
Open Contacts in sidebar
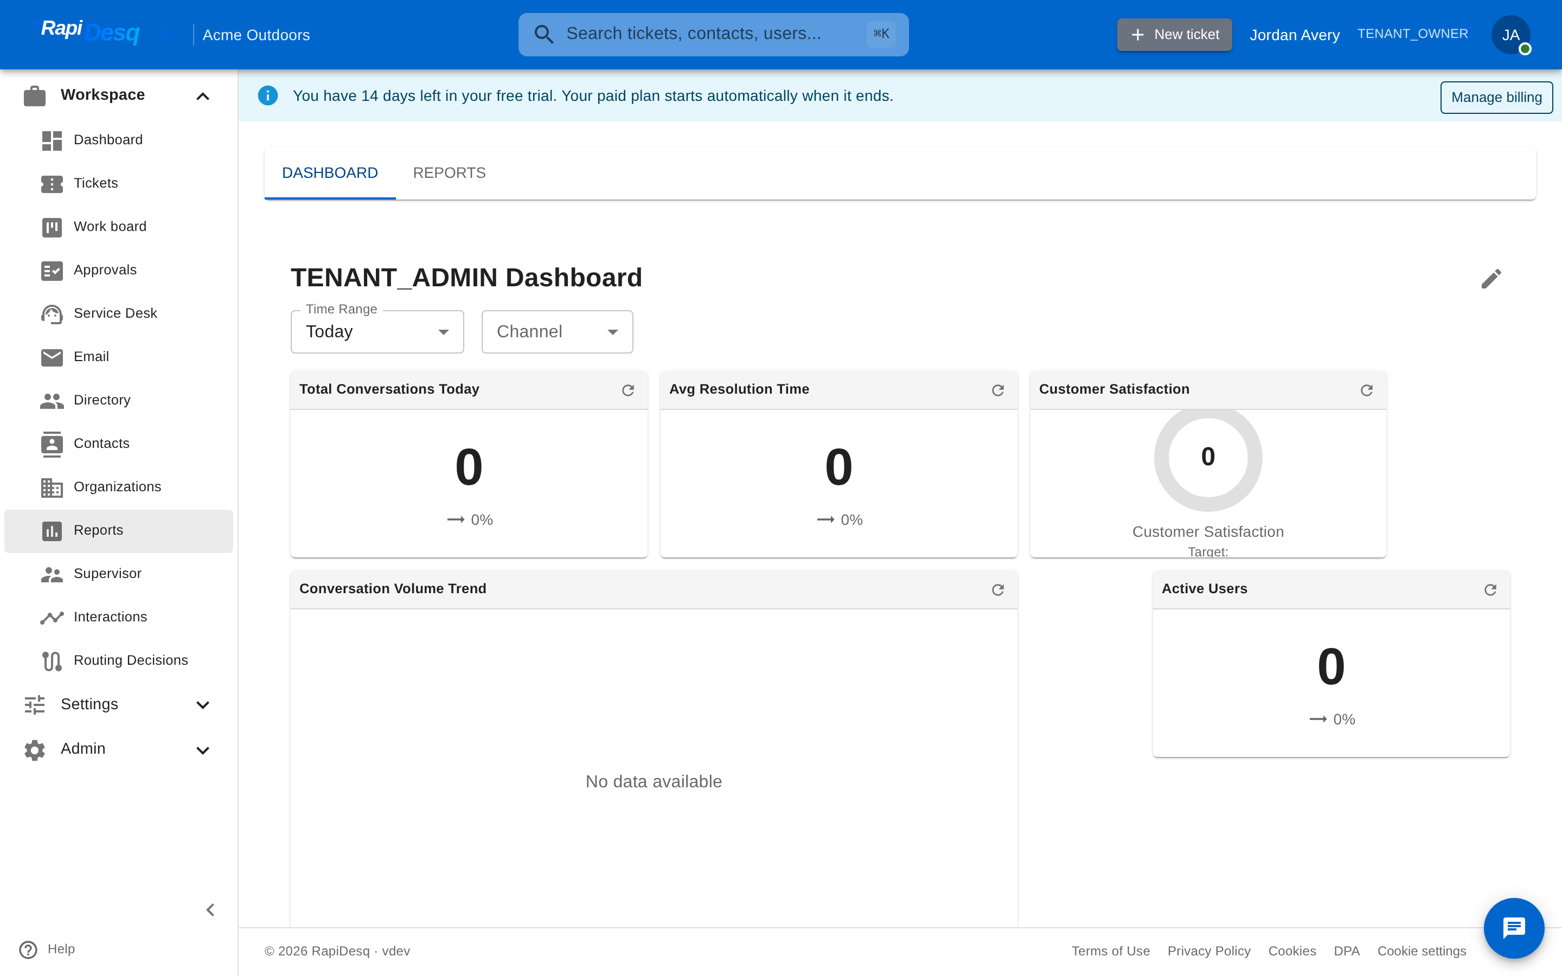tap(119, 444)
